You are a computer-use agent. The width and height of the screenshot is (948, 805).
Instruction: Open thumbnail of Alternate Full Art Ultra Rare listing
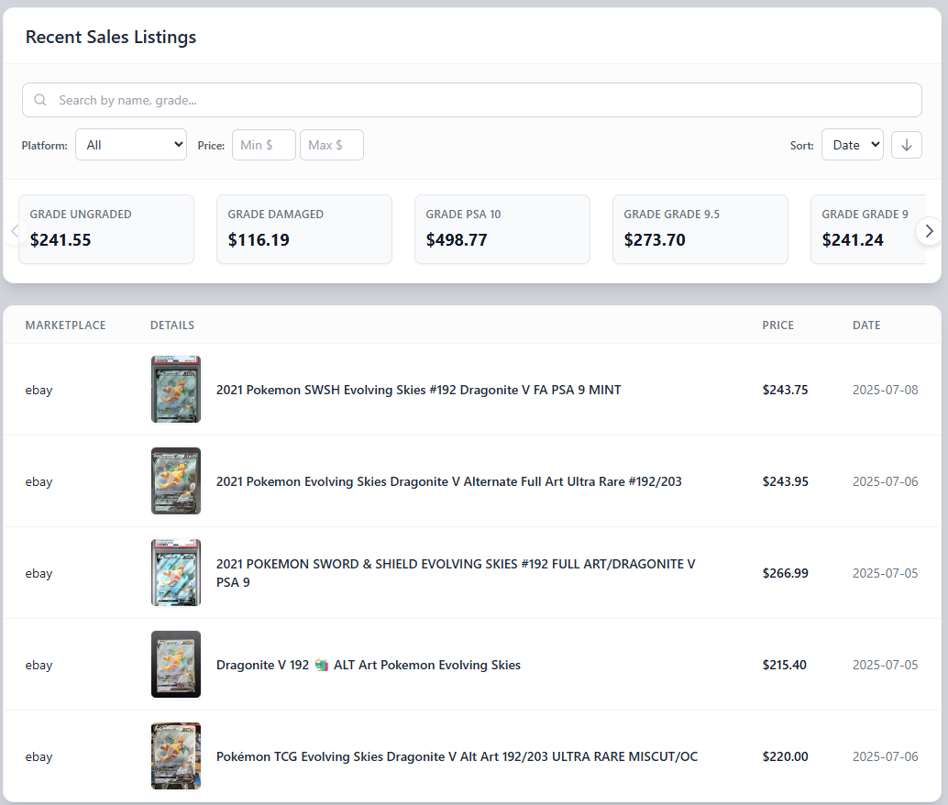(176, 480)
